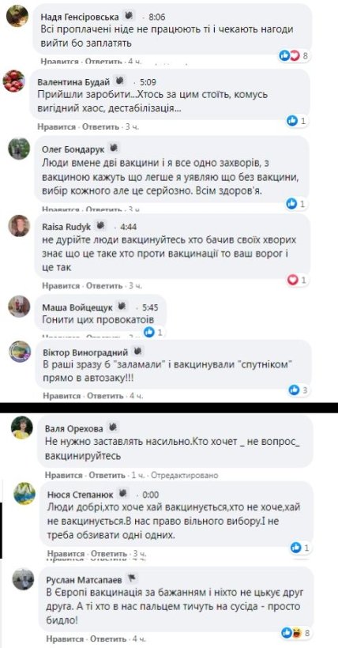This screenshot has height=648, width=338.
Task: Click the heart reaction on Raisa Rudyk's comment
Action: 292,281
